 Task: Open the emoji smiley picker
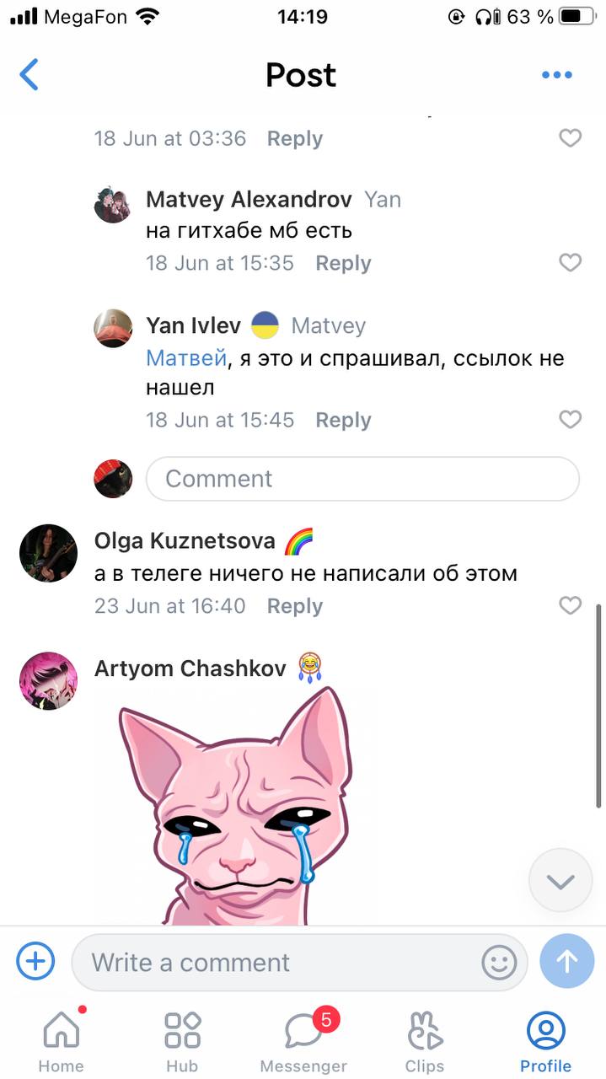click(499, 962)
